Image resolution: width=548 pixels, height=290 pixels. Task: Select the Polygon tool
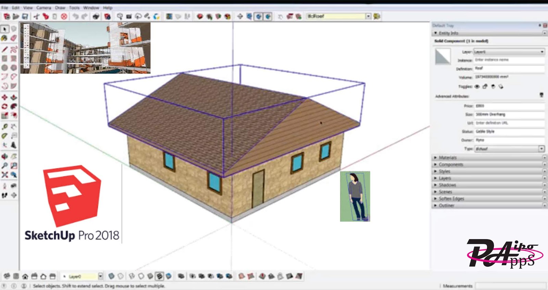(14, 68)
